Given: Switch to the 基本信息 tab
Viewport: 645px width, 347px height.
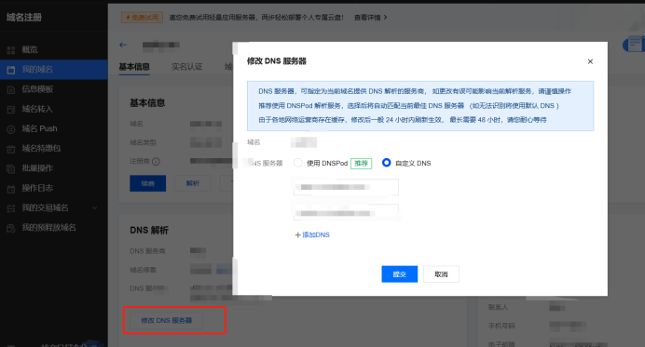Looking at the screenshot, I should click(x=134, y=67).
